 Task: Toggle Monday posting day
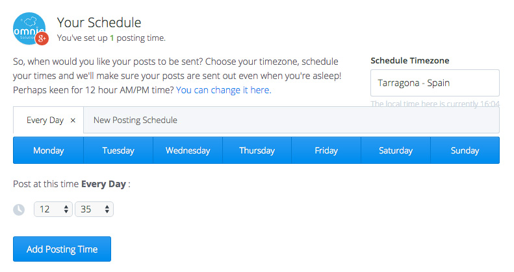[48, 151]
